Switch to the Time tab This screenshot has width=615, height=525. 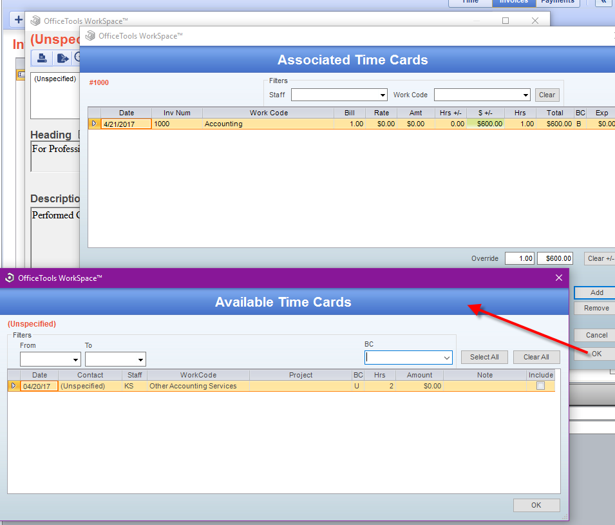470,2
